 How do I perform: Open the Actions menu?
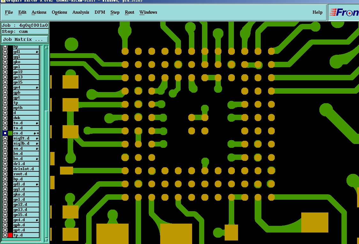point(39,12)
